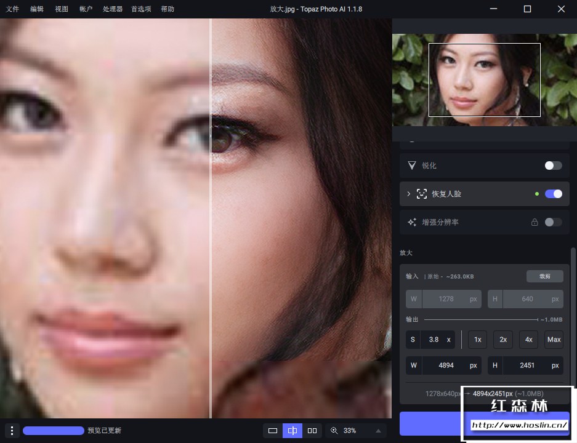Open the three-dot options menu in status bar
Screen dimensions: 577x443
tap(12, 431)
